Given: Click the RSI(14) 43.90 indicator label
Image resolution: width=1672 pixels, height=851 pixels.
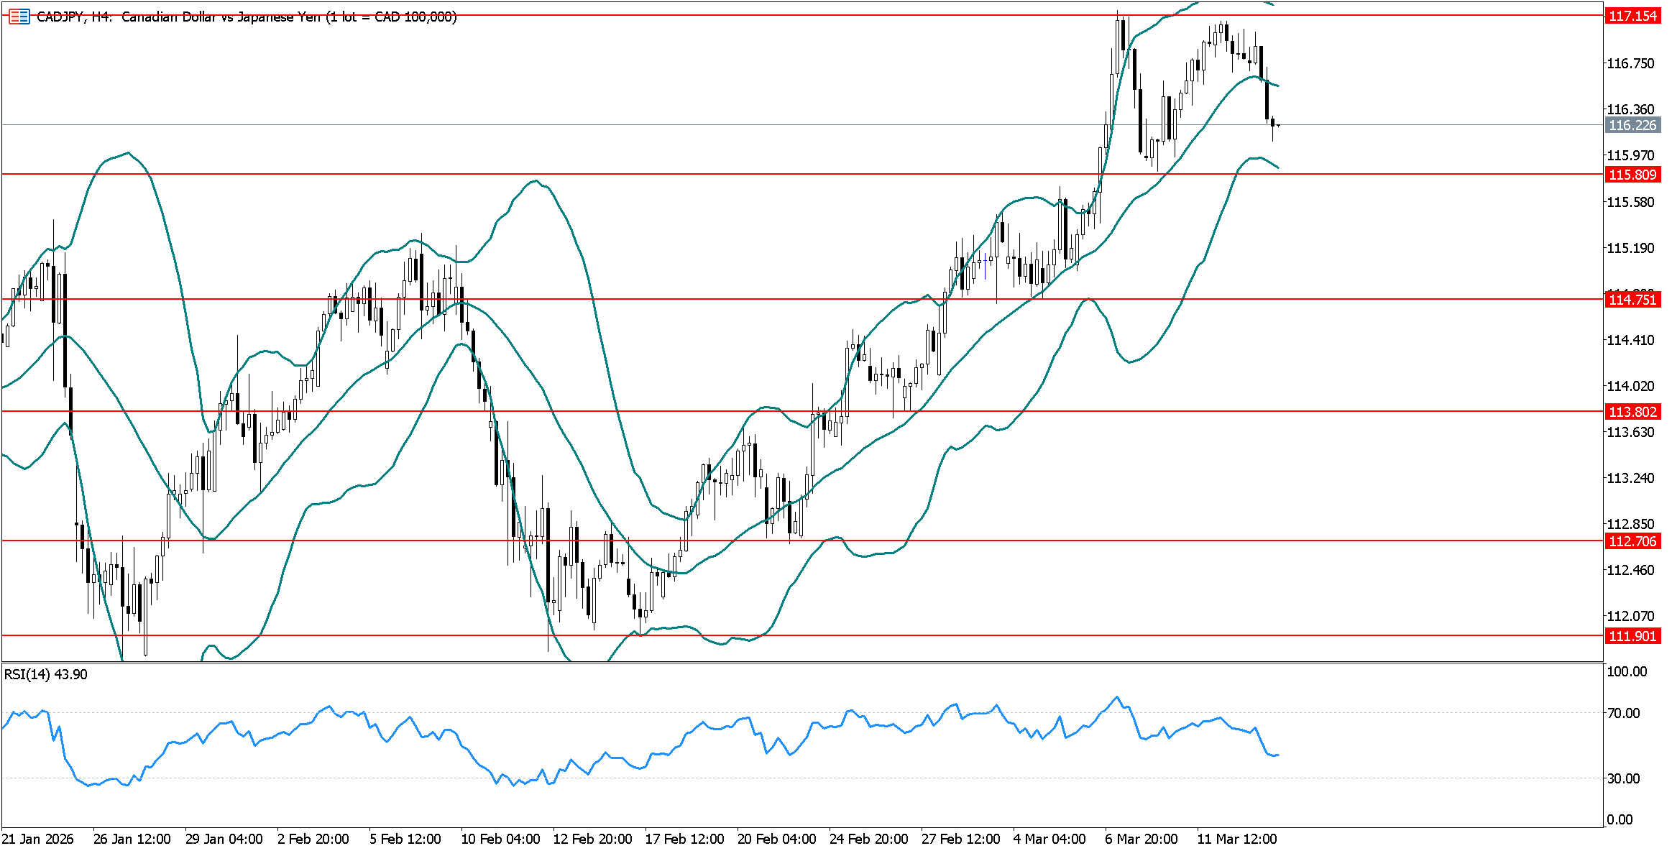Looking at the screenshot, I should tap(46, 674).
